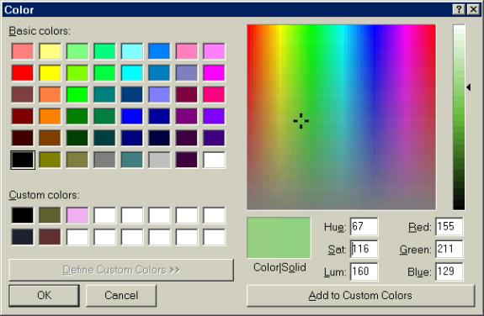Select the light silver basic color swatch

[x=159, y=160]
